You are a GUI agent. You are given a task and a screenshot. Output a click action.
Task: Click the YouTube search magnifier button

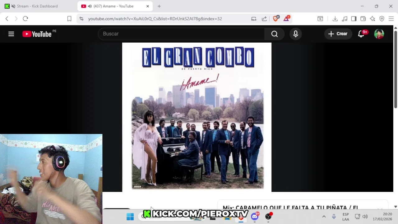coord(275,34)
